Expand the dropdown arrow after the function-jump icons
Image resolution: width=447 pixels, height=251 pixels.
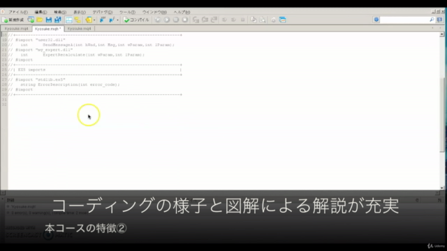(117, 20)
